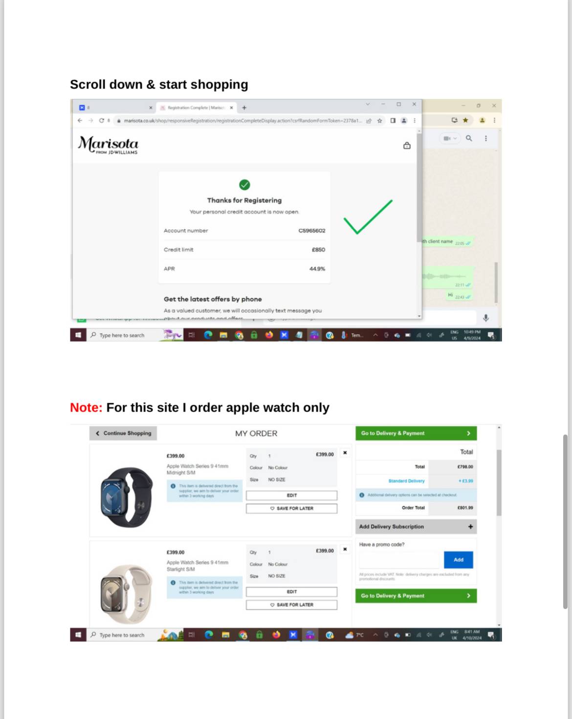Open the shopping bag icon on Marisota
572x719 pixels.
[407, 145]
